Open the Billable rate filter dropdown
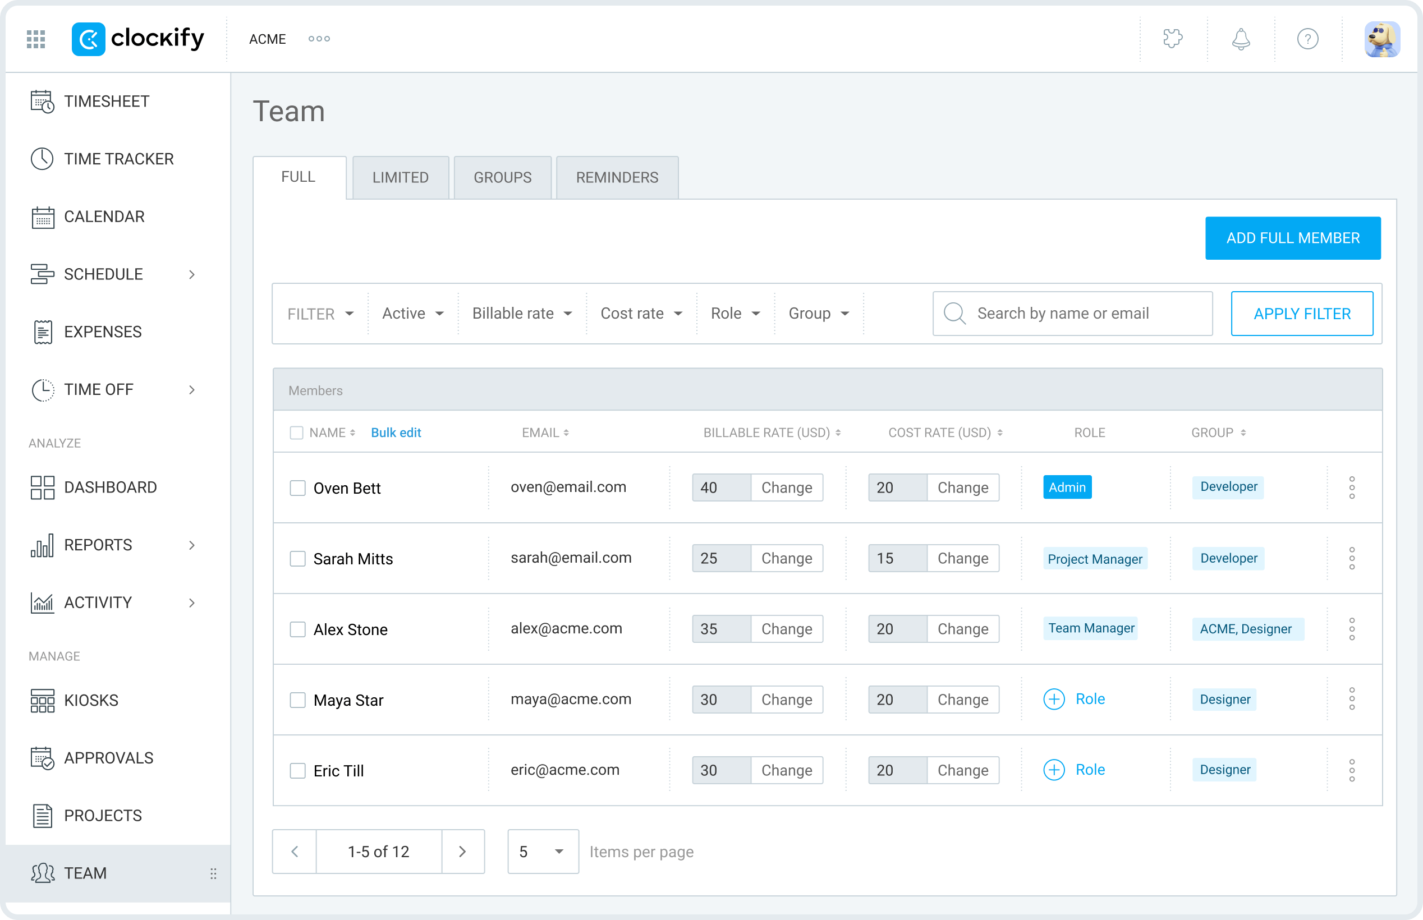Viewport: 1423px width, 920px height. (520, 313)
